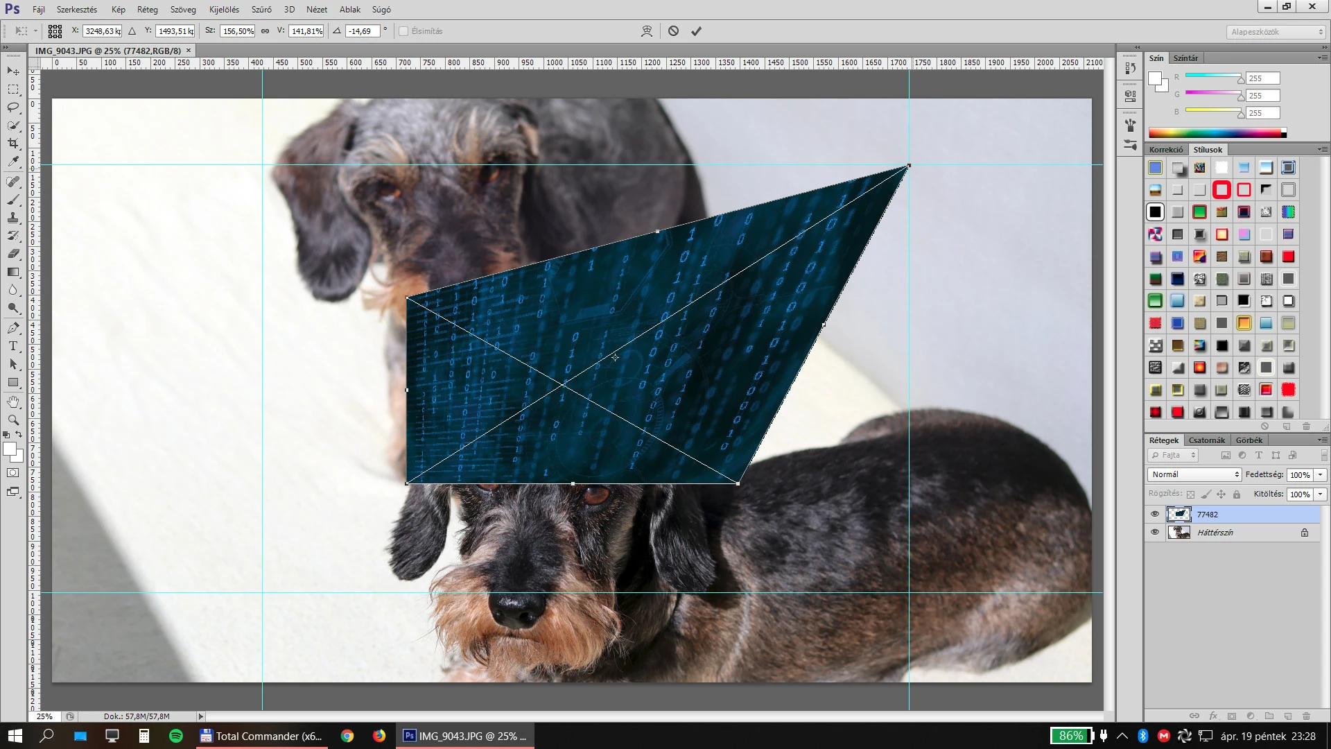Open the Szűrő menu

[x=261, y=10]
